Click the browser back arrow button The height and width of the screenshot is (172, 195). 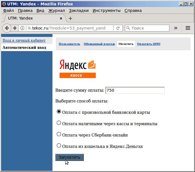[x=7, y=28]
